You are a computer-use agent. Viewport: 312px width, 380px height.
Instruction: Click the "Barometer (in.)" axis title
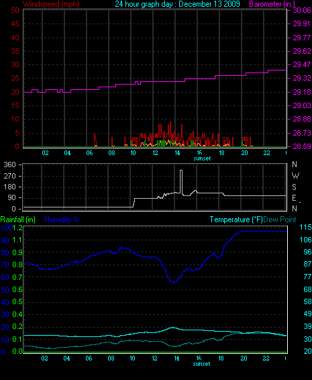click(x=272, y=4)
